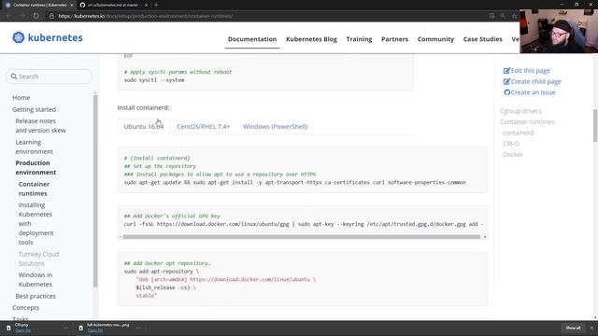Open the Case Studies navigation link
Screen dimensions: 598x336
point(482,39)
